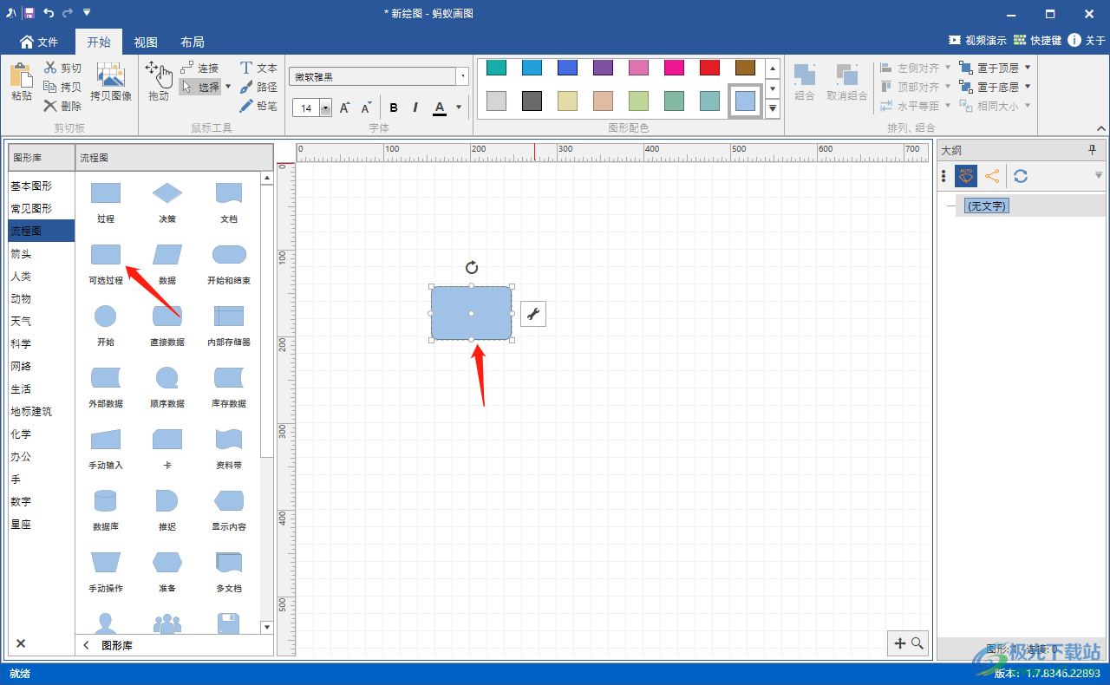Select the Drag (拖动) hand tool

pos(159,75)
